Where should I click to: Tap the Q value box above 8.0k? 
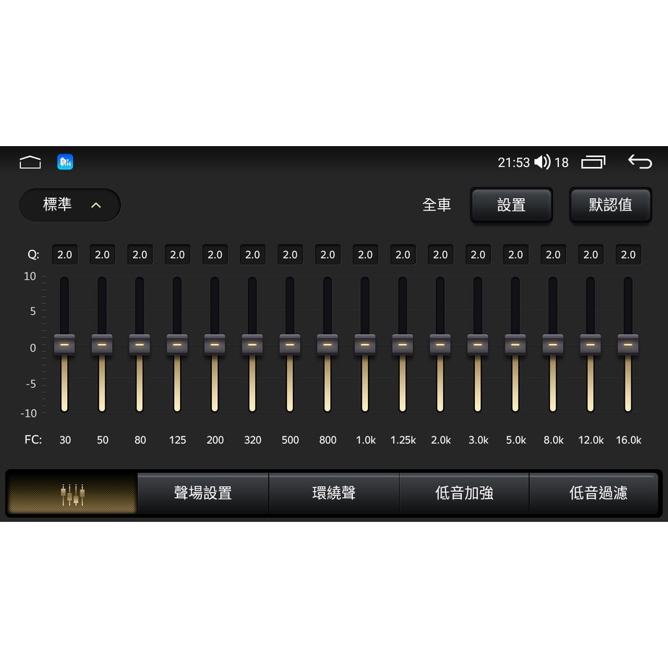(x=553, y=255)
